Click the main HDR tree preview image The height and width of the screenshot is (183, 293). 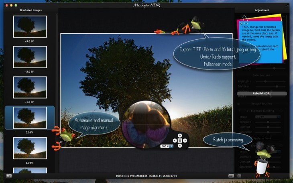click(x=146, y=90)
